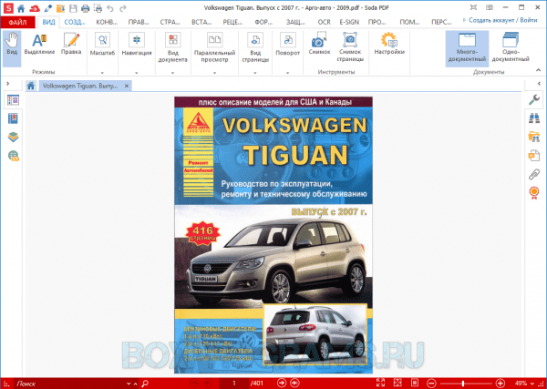Open the ФАЙЛ menu
The width and height of the screenshot is (547, 389).
coord(18,22)
